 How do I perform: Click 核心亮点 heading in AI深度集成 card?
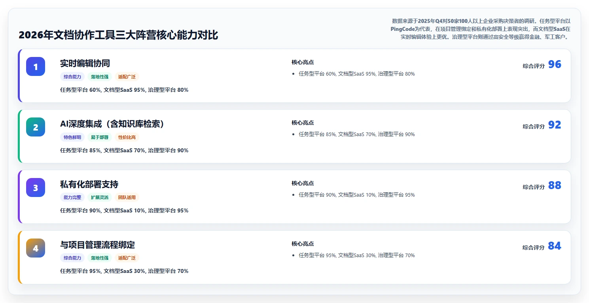click(303, 123)
